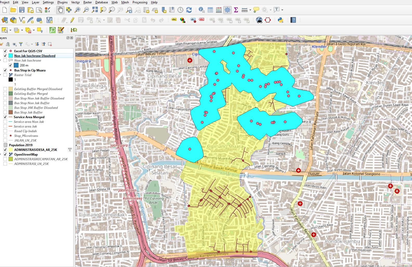This screenshot has height=267, width=412.
Task: Select ADMINISTRASIKECAMATAN_AR_25K layer name
Action: click(x=41, y=159)
